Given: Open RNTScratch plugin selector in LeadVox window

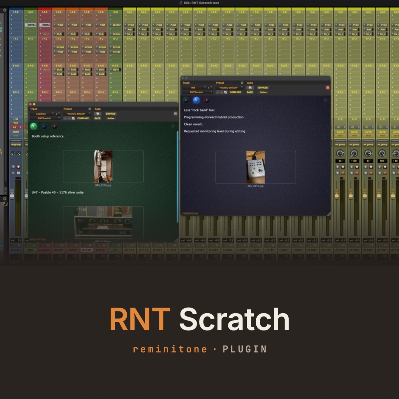Looking at the screenshot, I should tap(45, 118).
